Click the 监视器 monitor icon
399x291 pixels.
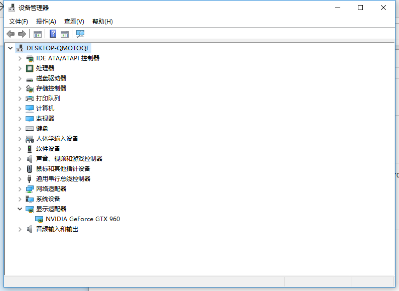(30, 119)
